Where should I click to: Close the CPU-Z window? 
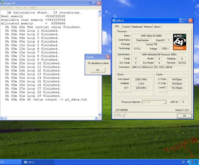click(190, 21)
